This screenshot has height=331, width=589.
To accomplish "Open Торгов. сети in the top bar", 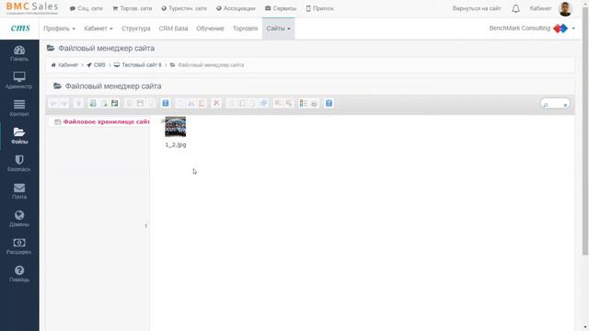I will (133, 8).
